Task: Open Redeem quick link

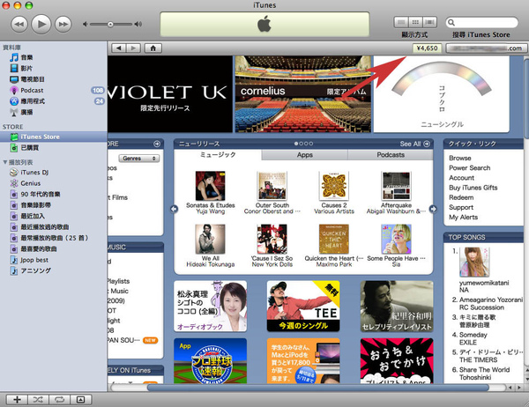Action: point(461,197)
